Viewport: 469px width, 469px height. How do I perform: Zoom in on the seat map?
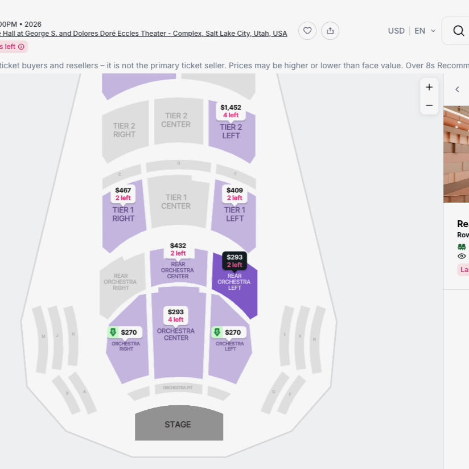[429, 87]
